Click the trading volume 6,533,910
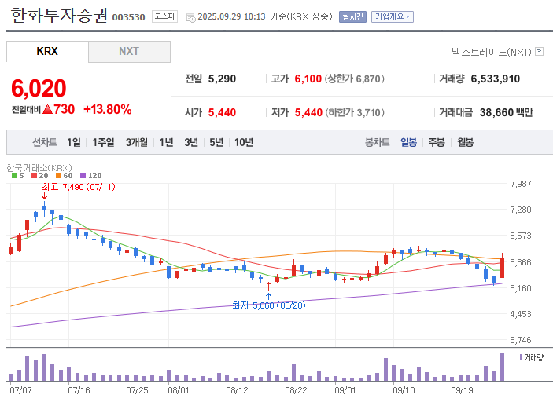Viewport: 553px width, 402px height. (495, 79)
